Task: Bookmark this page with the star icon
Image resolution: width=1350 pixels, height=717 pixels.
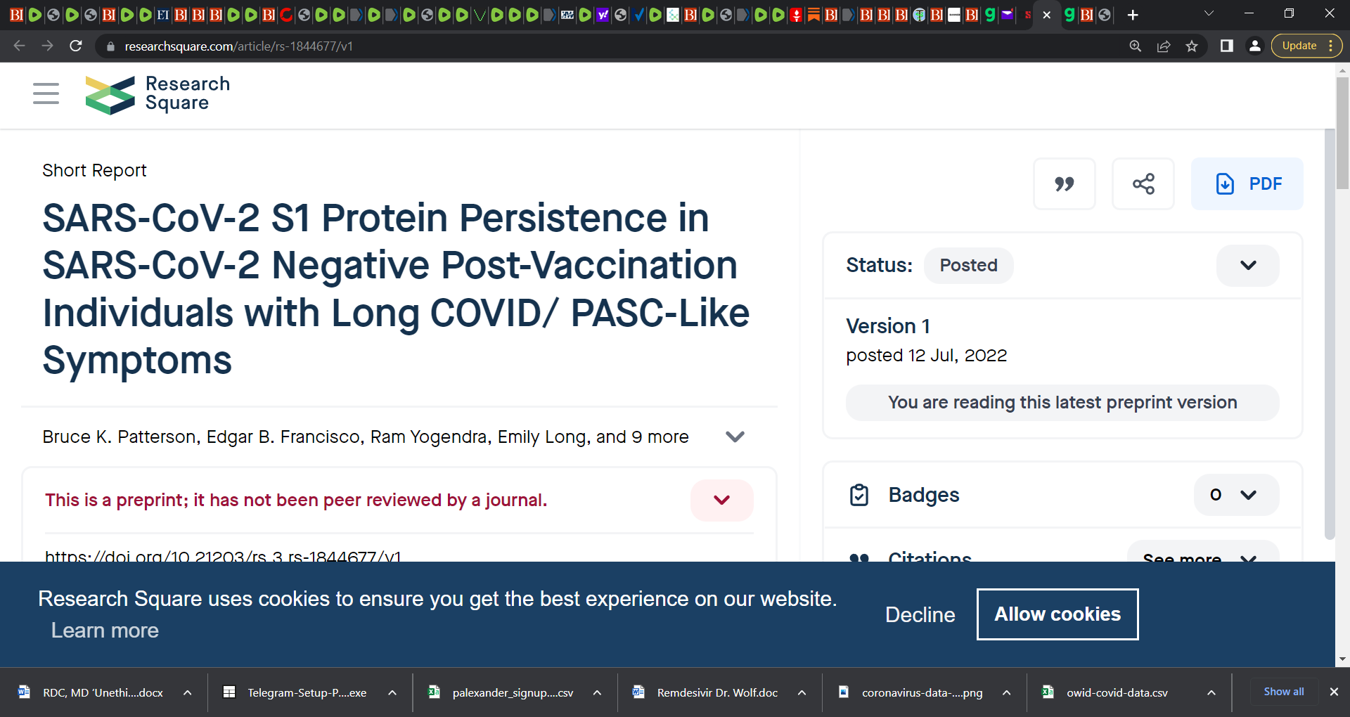Action: click(x=1192, y=46)
